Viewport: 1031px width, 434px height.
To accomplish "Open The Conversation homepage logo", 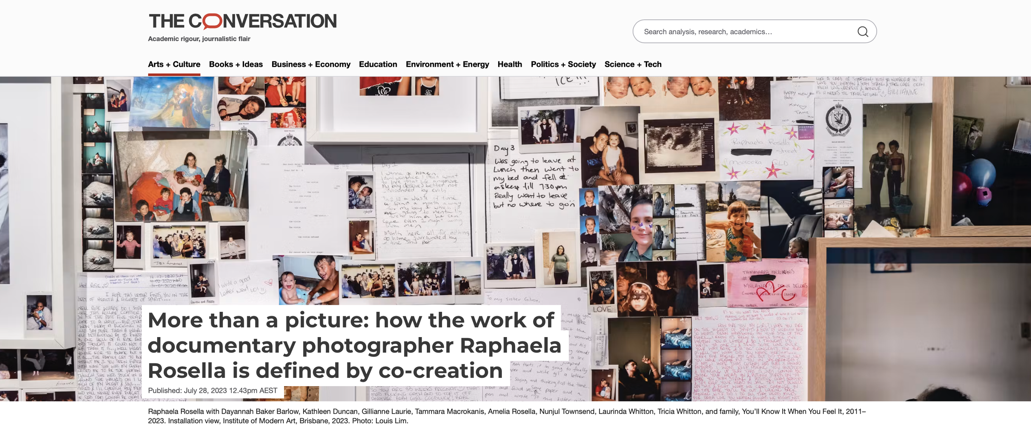I will point(242,21).
